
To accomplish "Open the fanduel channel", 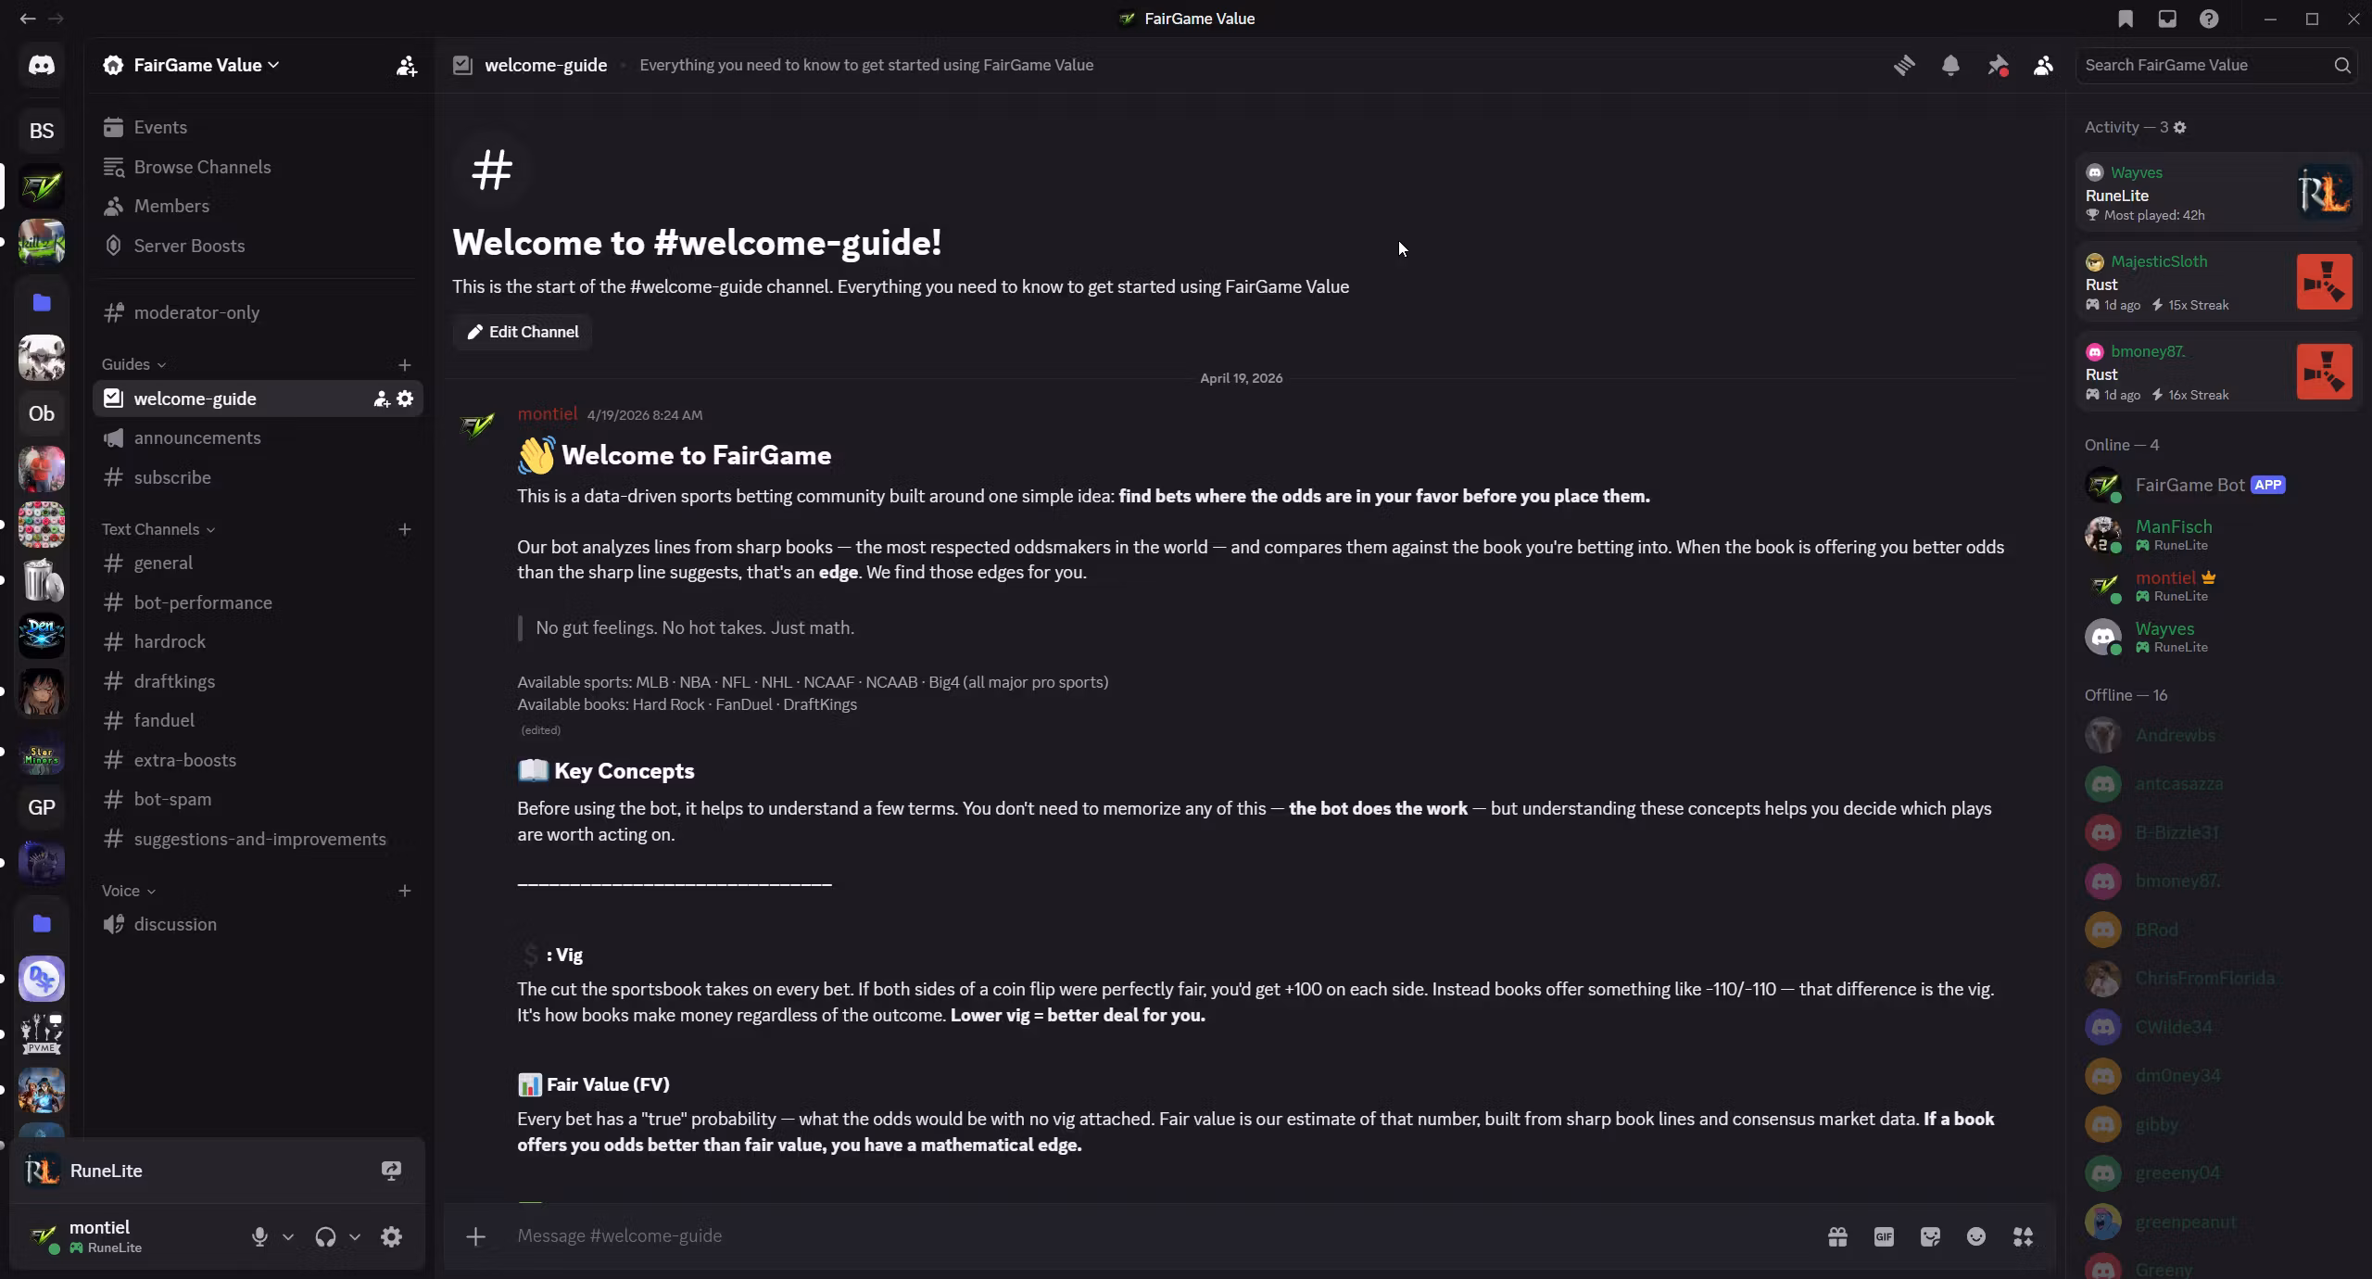I will tap(258, 720).
